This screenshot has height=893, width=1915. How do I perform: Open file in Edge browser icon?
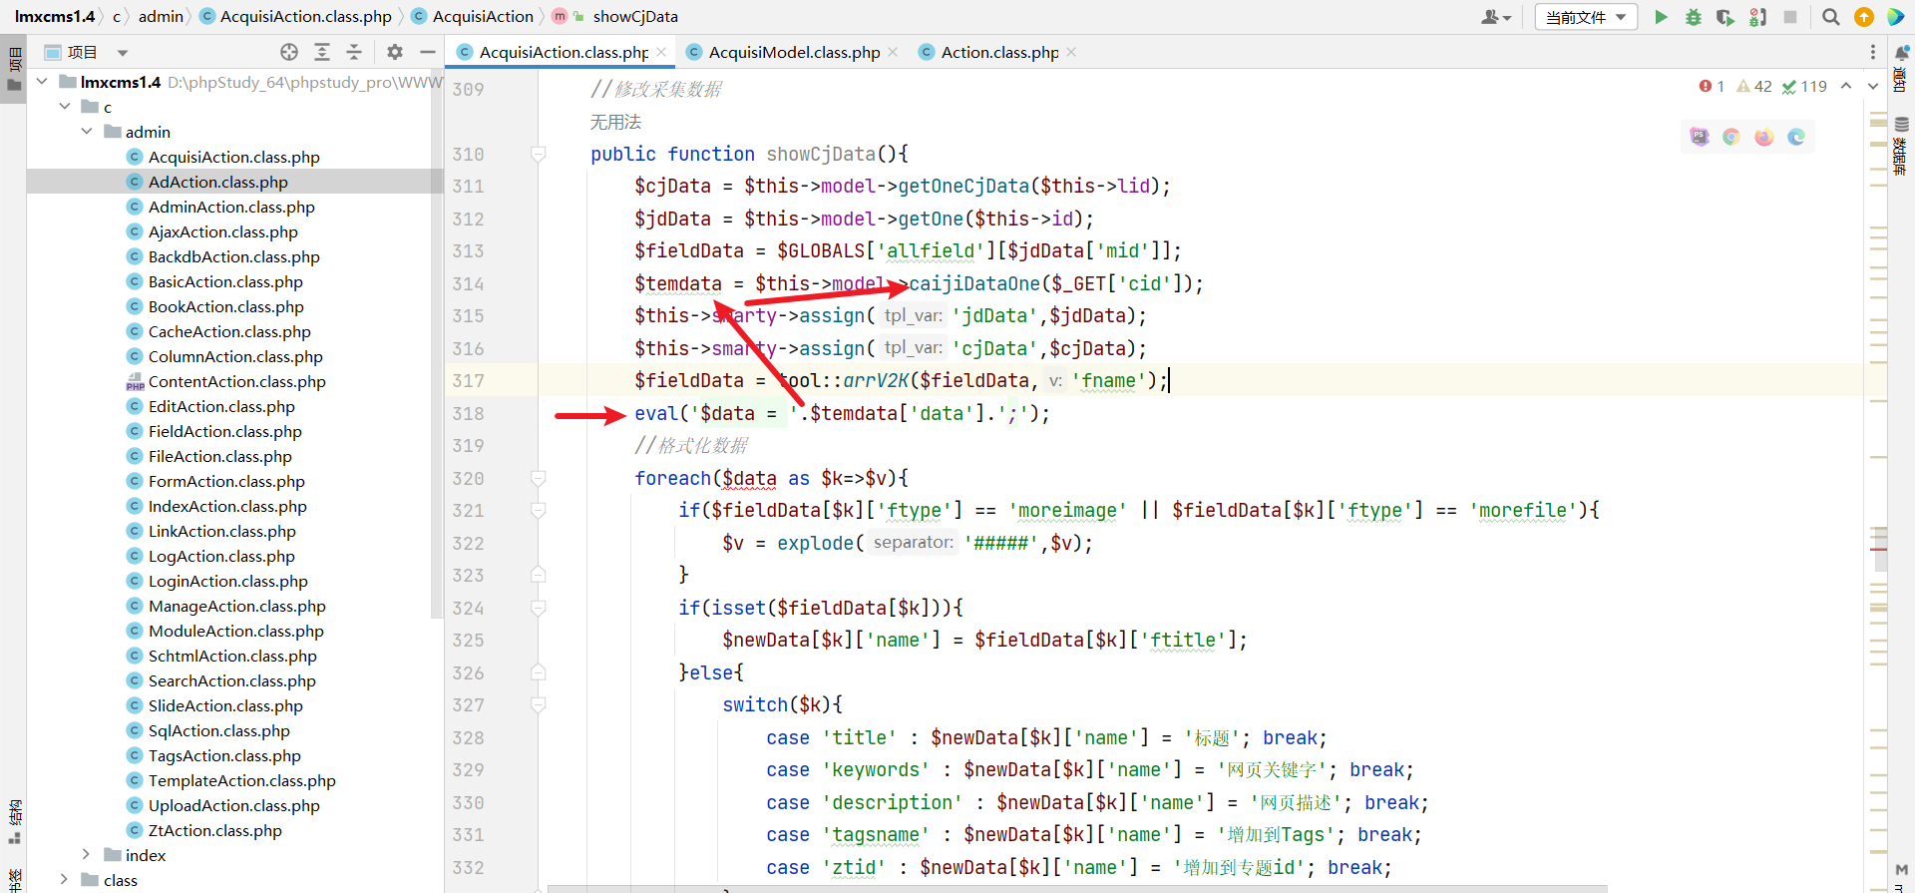tap(1796, 137)
